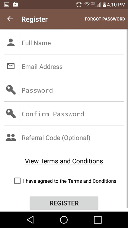Click the two-people referral icon

coord(11,137)
